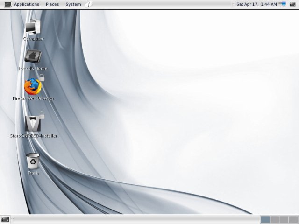Screen dimensions: 299x224
Task: Select the Firefox Web Browser icon
Action: click(33, 87)
